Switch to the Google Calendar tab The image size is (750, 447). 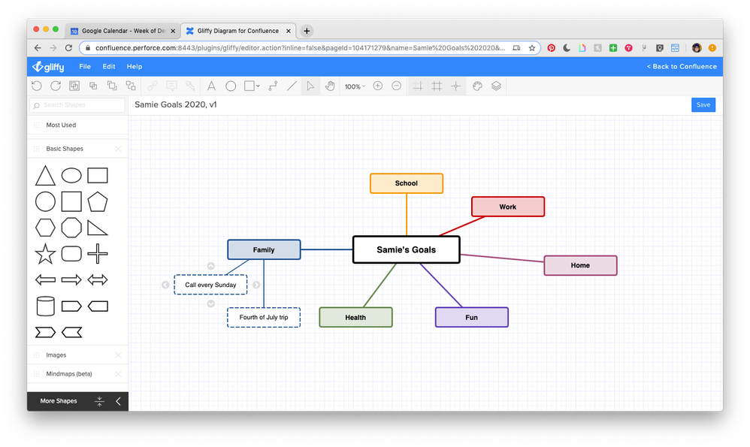(x=120, y=31)
